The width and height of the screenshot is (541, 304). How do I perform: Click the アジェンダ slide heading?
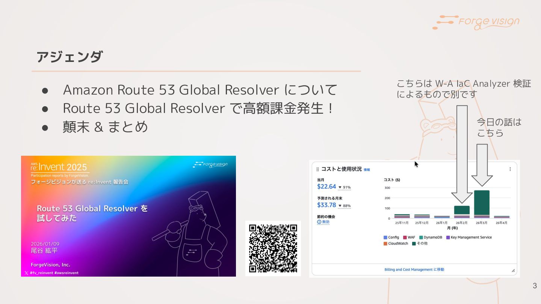[x=69, y=57]
